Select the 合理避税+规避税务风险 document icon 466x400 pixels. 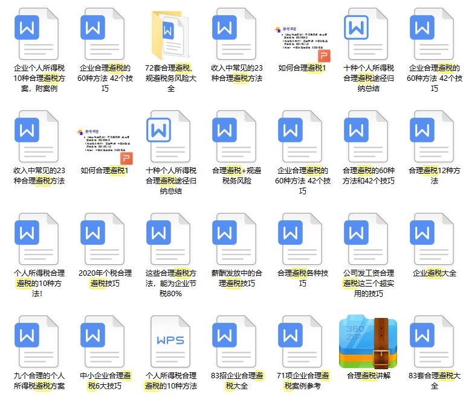(x=234, y=136)
